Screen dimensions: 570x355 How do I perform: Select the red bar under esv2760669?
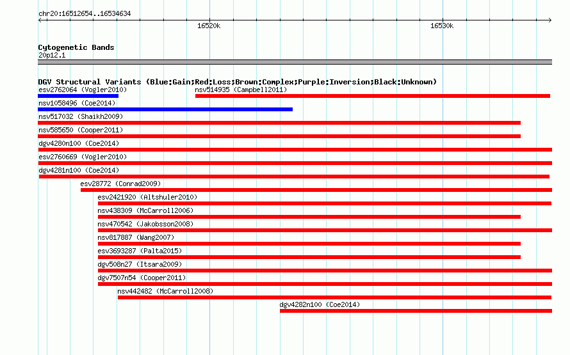tap(295, 163)
